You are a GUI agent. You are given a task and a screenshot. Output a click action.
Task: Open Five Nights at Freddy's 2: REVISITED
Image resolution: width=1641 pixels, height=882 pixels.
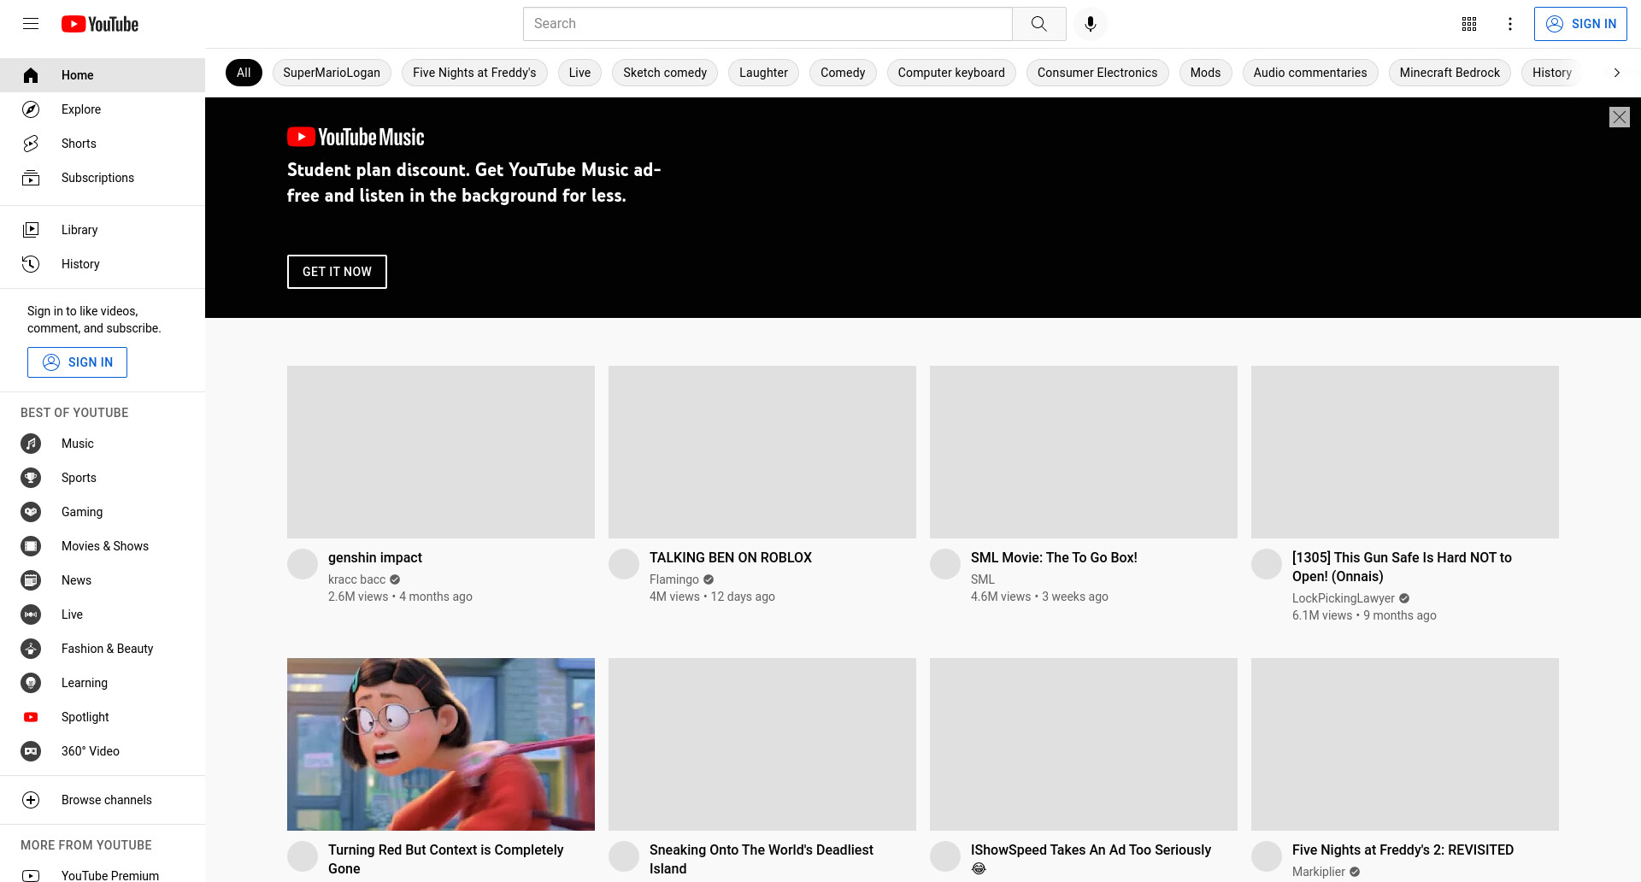tap(1403, 850)
